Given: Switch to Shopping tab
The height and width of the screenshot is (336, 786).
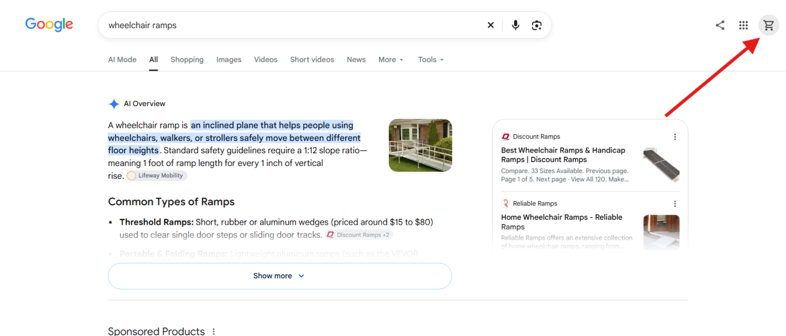Looking at the screenshot, I should [187, 59].
